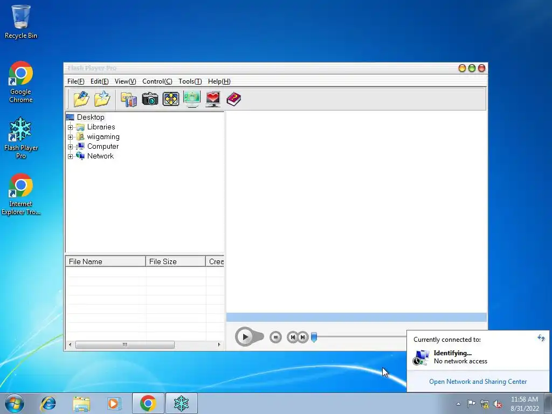Show hidden tray icons arrow
The width and height of the screenshot is (552, 414).
coord(458,404)
